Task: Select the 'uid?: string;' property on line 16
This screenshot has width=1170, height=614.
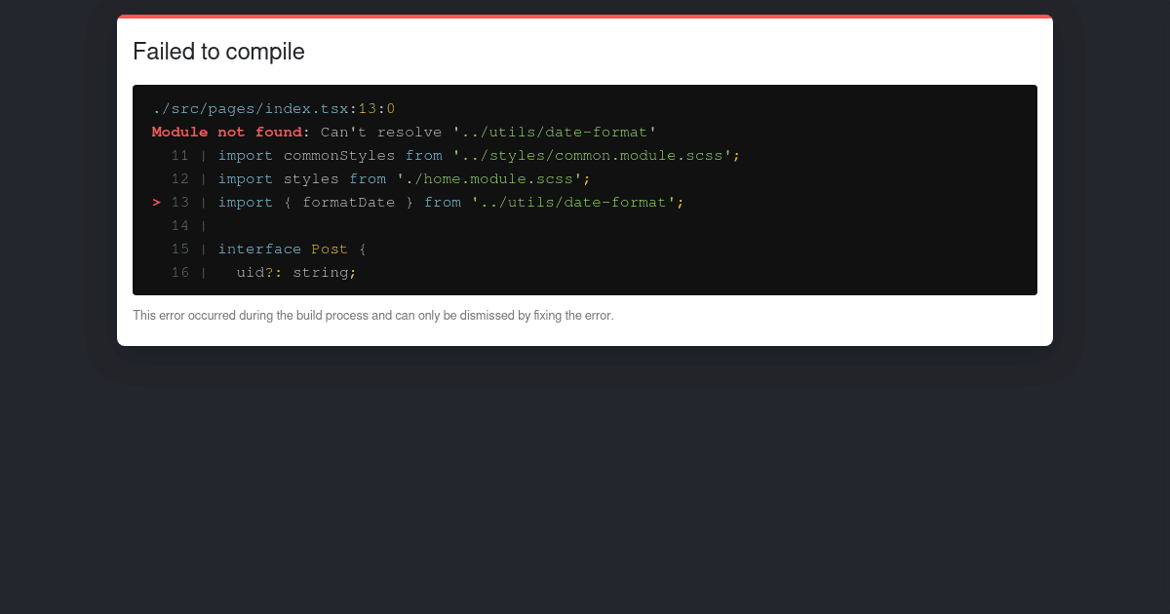Action: [295, 272]
